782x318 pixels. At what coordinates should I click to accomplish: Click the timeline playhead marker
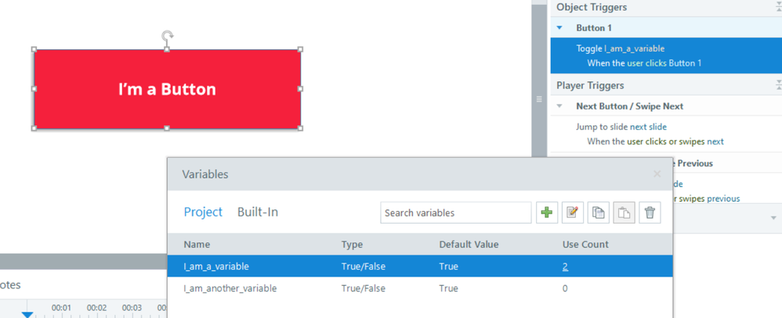pos(27,315)
